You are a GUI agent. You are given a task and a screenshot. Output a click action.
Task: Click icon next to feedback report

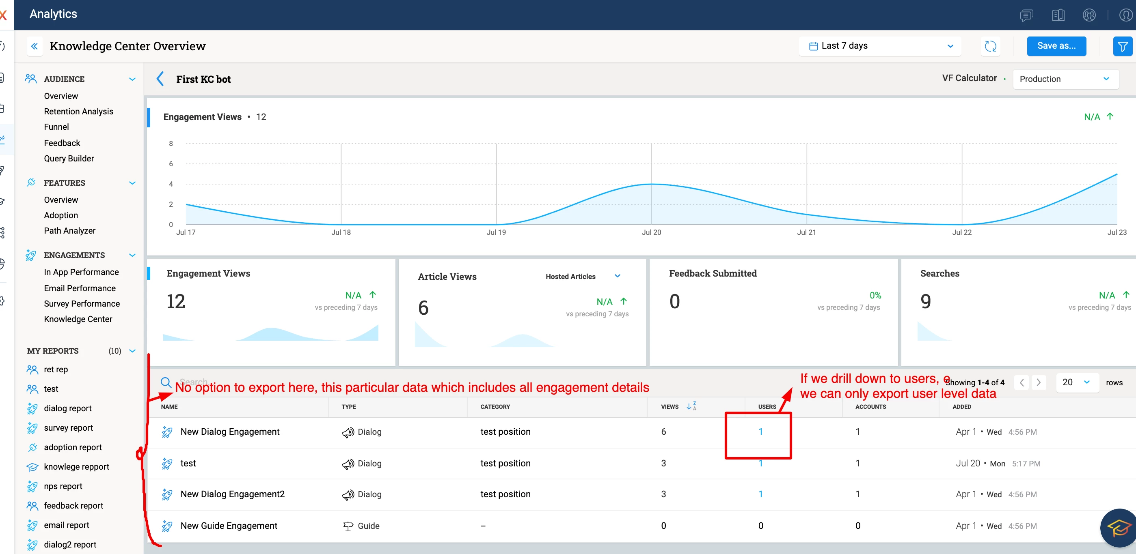(32, 506)
